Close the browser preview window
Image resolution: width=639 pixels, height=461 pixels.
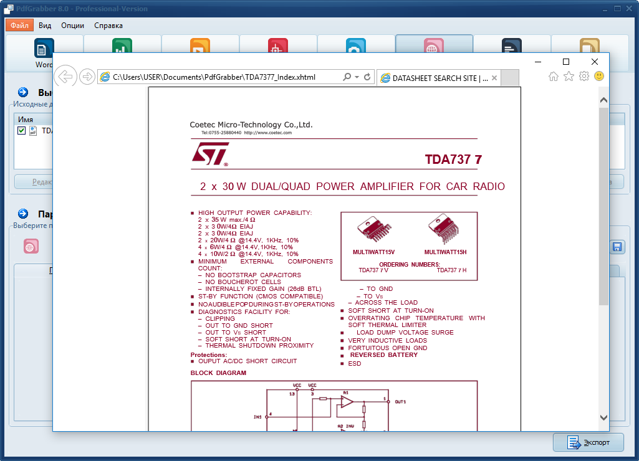pyautogui.click(x=595, y=62)
